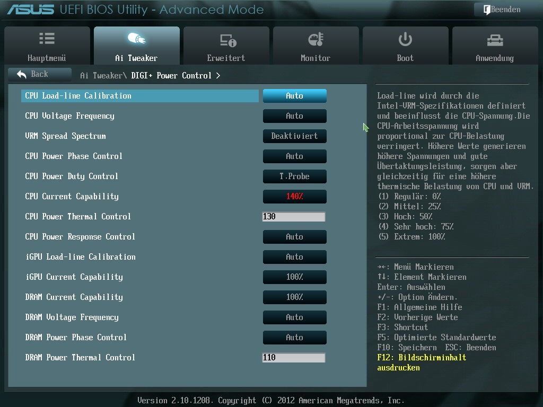Select the DRAM Power Thermal Control label
Viewport: 543px width, 407px height.
click(x=80, y=358)
